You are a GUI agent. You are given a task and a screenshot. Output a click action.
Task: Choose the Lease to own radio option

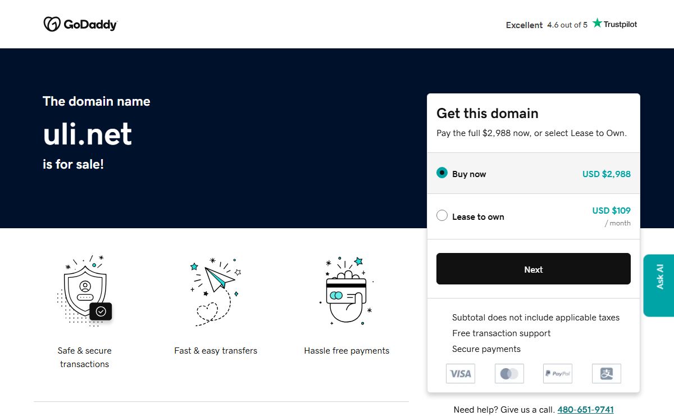tap(442, 216)
